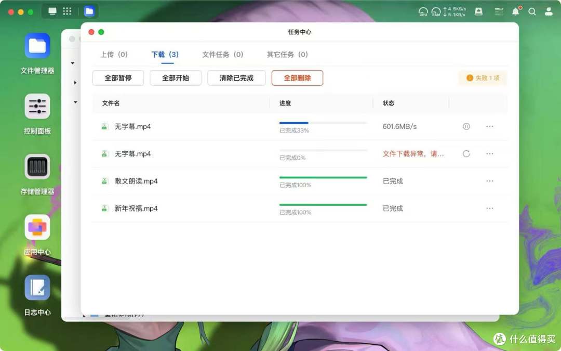Image resolution: width=561 pixels, height=351 pixels.
Task: Open more options for 散文朗读.mp4
Action: coord(489,181)
